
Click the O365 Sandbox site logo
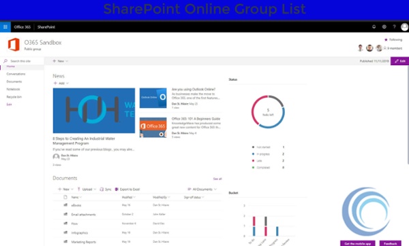pos(14,44)
